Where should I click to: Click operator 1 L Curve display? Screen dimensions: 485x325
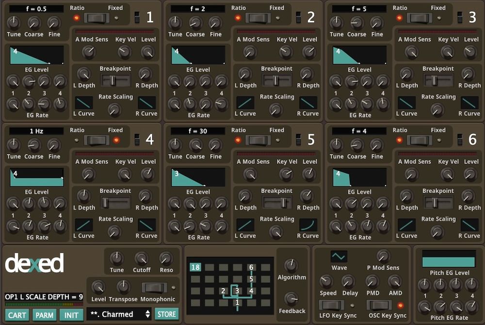pyautogui.click(x=84, y=103)
